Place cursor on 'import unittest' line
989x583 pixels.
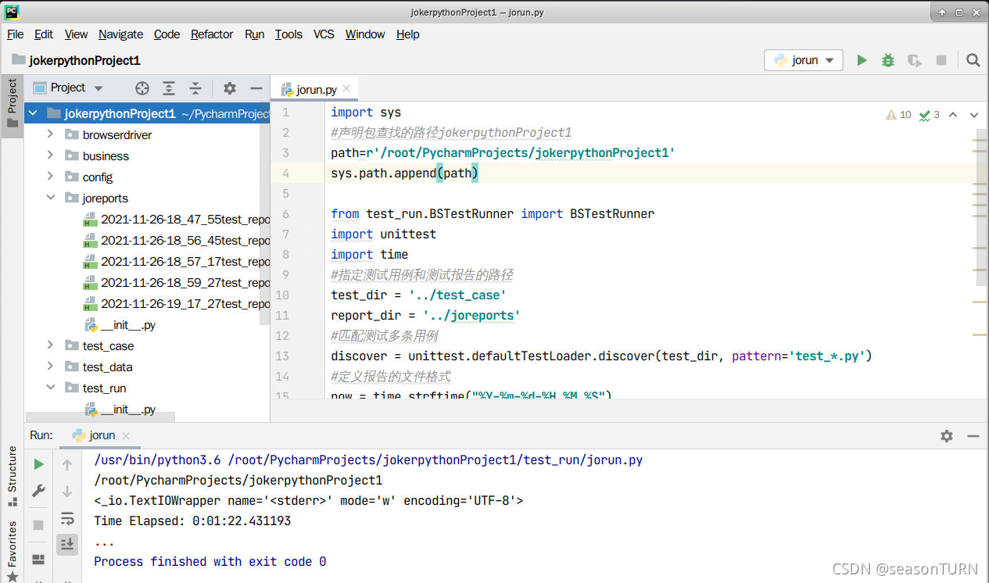pos(383,234)
